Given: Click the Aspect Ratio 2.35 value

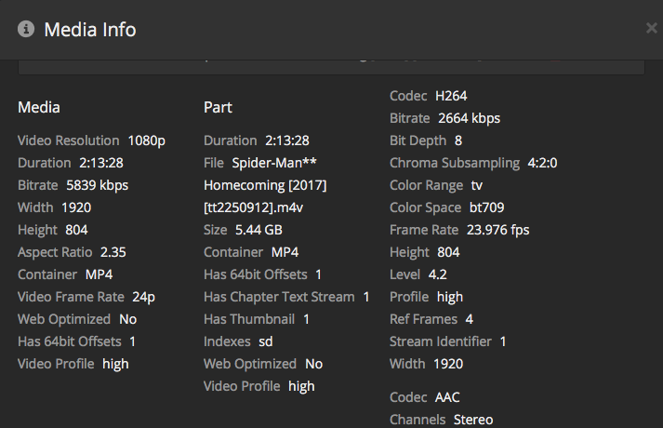Looking at the screenshot, I should pyautogui.click(x=112, y=252).
